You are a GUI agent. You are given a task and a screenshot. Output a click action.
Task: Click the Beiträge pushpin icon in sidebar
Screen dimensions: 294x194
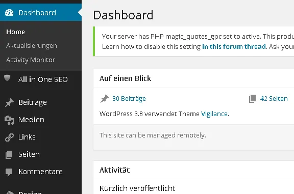(9, 102)
